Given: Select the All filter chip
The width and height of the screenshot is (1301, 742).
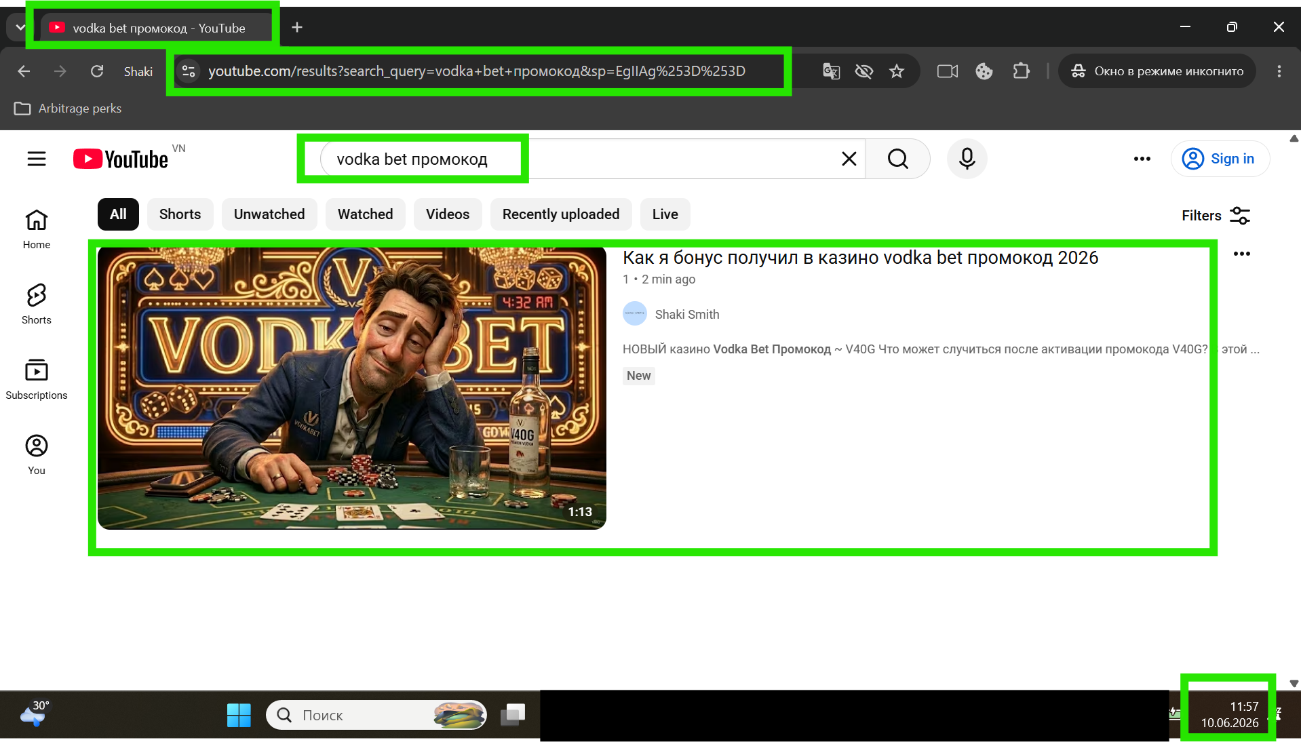Looking at the screenshot, I should [x=118, y=214].
